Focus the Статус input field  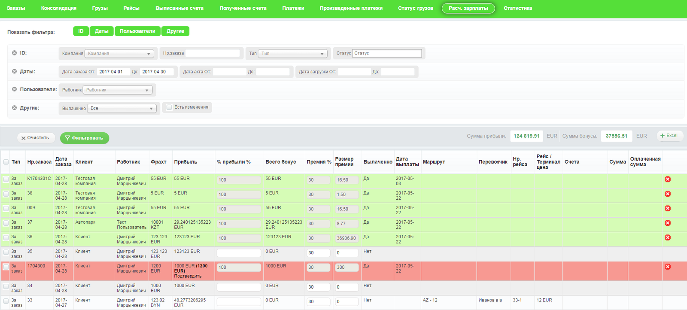[387, 53]
